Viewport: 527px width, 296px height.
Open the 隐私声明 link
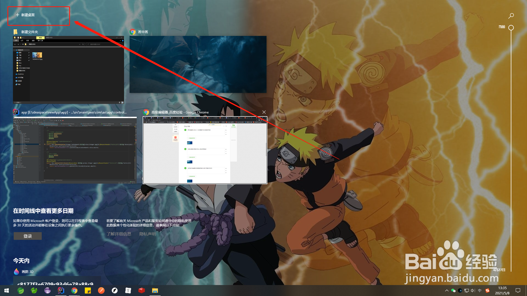click(x=147, y=234)
